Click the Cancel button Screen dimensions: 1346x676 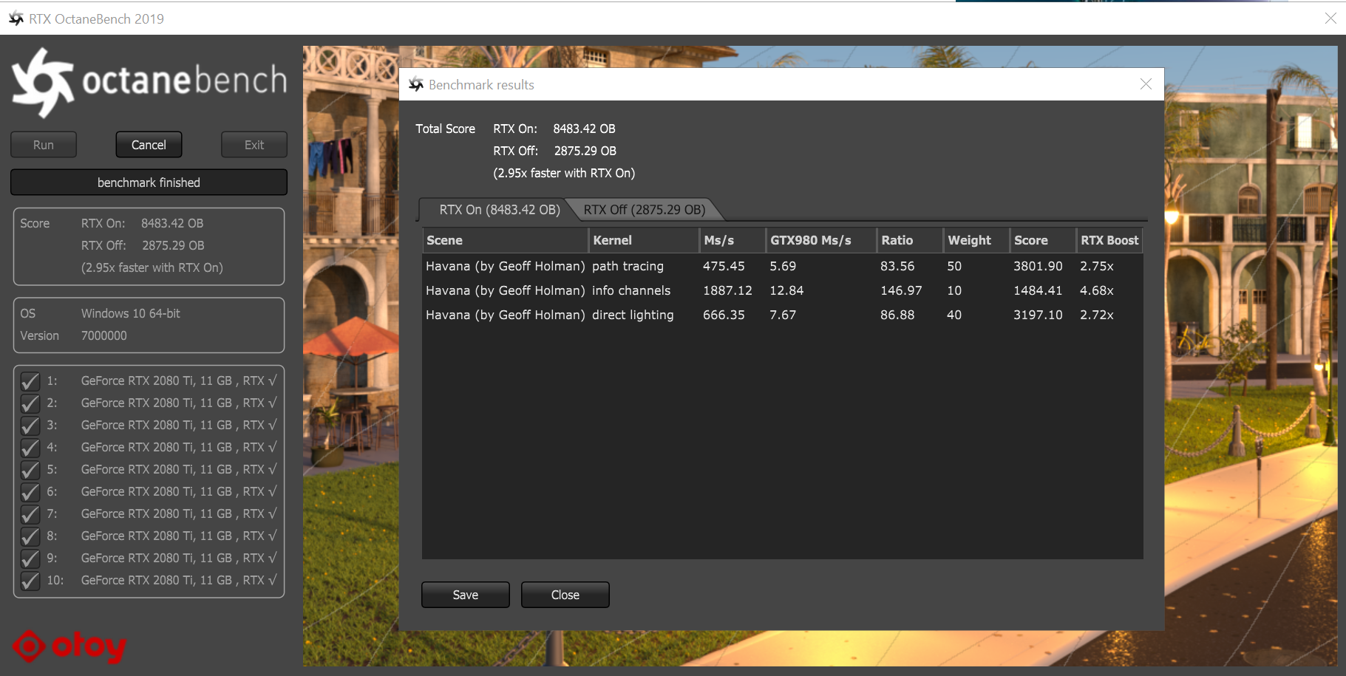click(149, 145)
